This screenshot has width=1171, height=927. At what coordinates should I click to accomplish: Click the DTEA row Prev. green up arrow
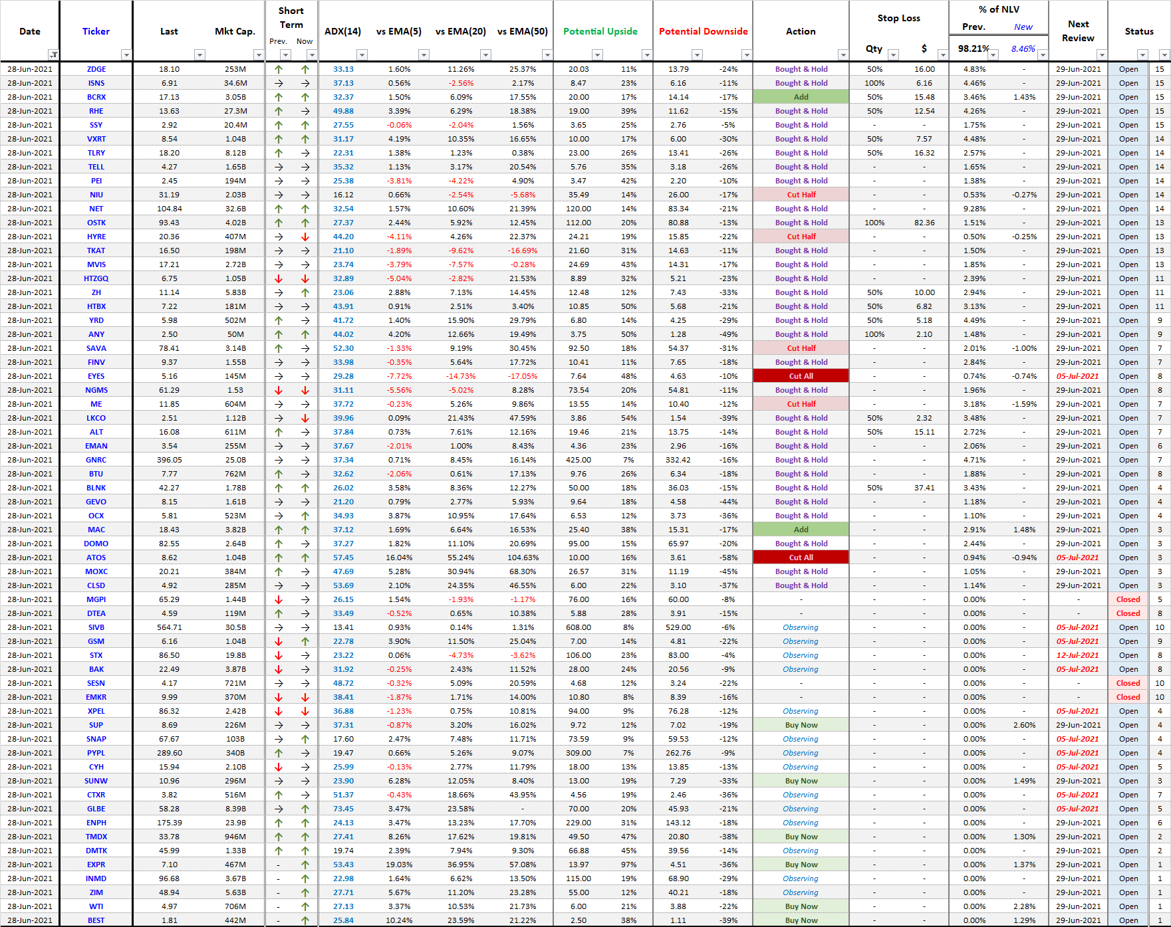(x=279, y=613)
